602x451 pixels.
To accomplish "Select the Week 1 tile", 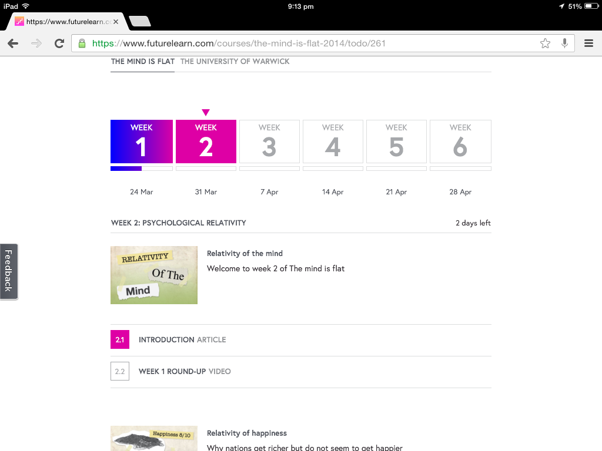I will (142, 142).
